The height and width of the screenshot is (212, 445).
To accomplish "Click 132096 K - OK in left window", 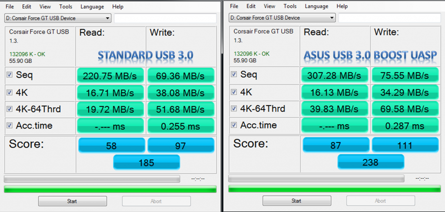I will click(x=27, y=54).
